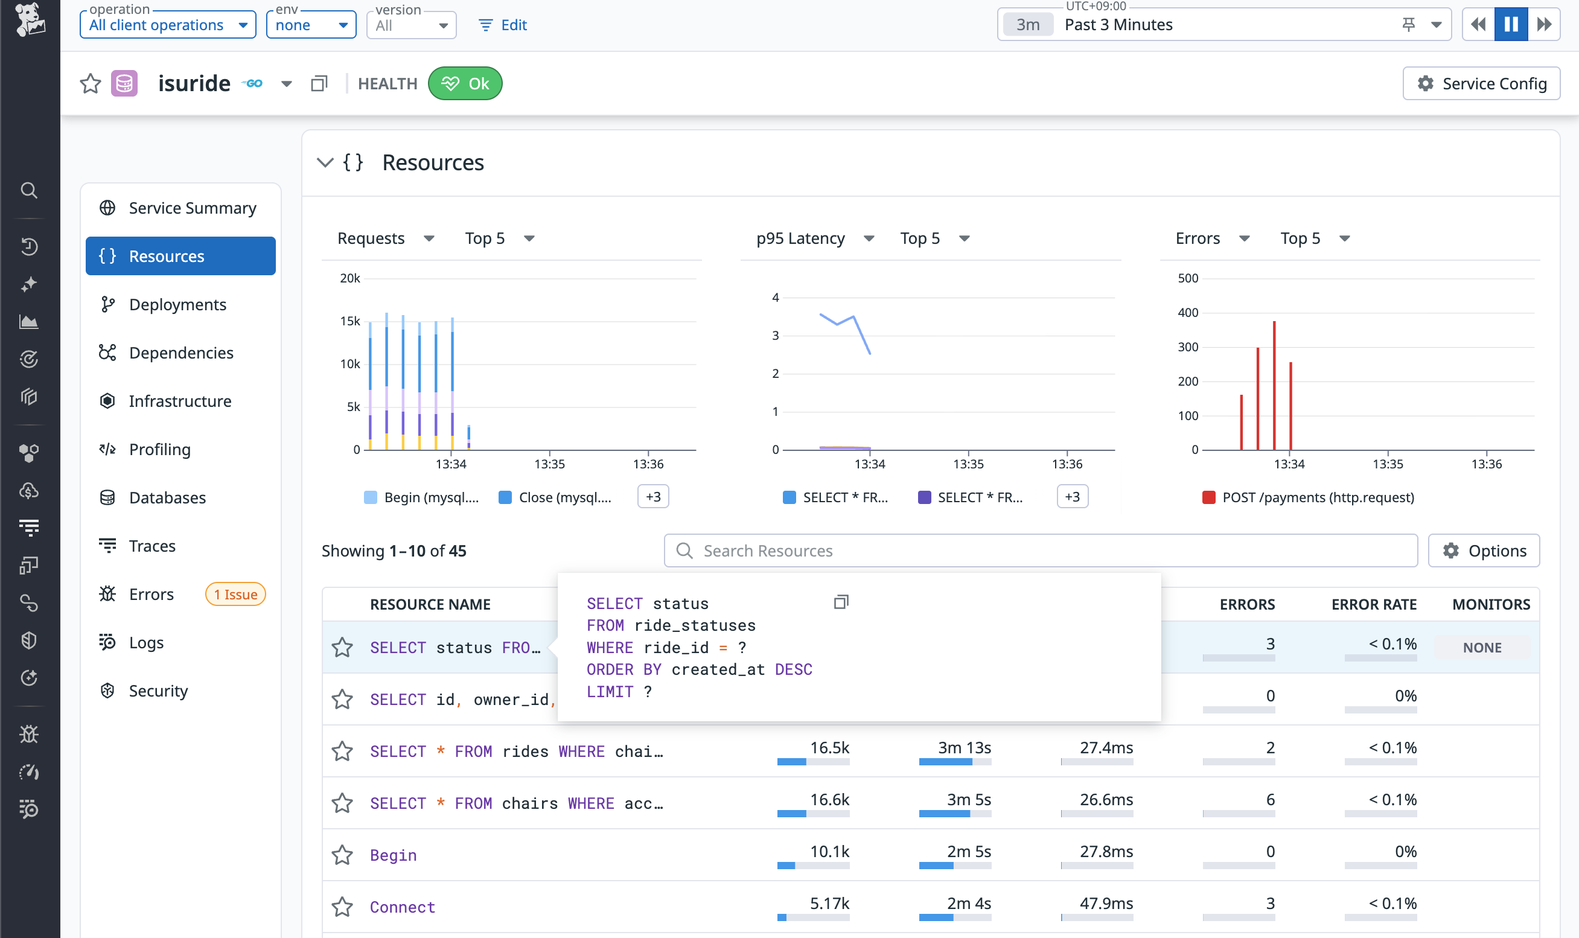
Task: Pin the current time range
Action: 1408,25
